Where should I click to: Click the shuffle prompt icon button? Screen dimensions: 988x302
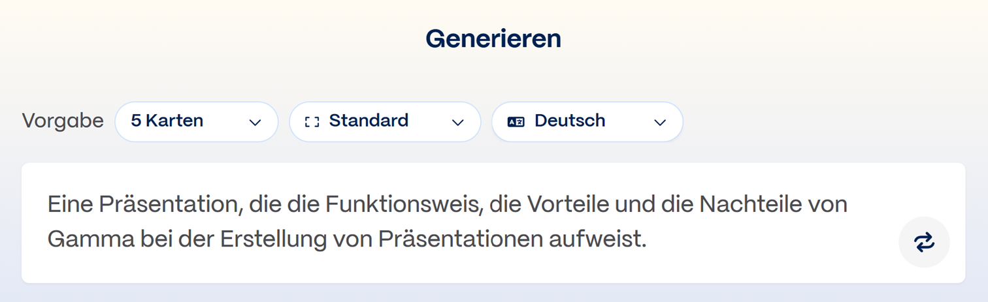point(924,242)
